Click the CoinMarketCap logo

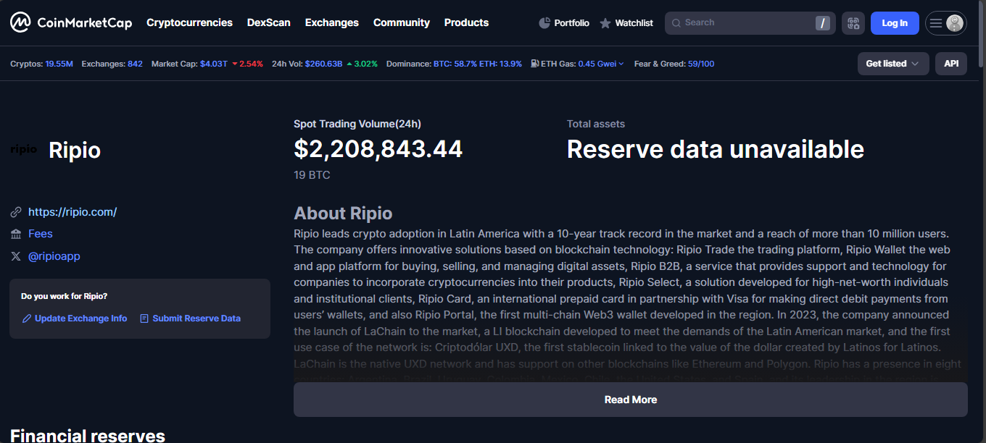click(x=71, y=23)
